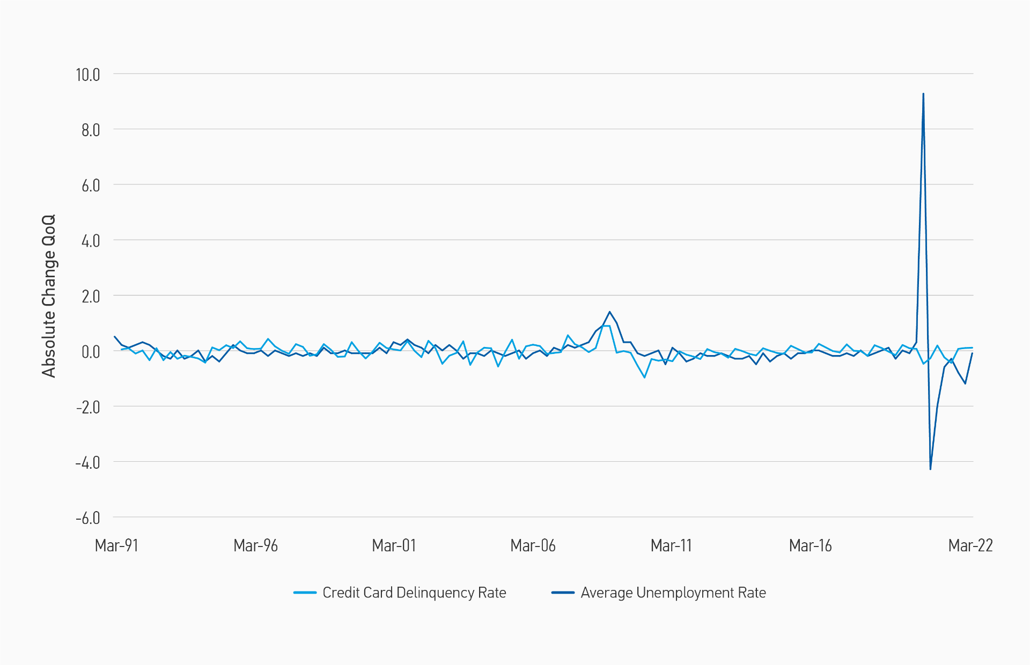
Task: Click the Mar-22 x-axis label
Action: (970, 546)
